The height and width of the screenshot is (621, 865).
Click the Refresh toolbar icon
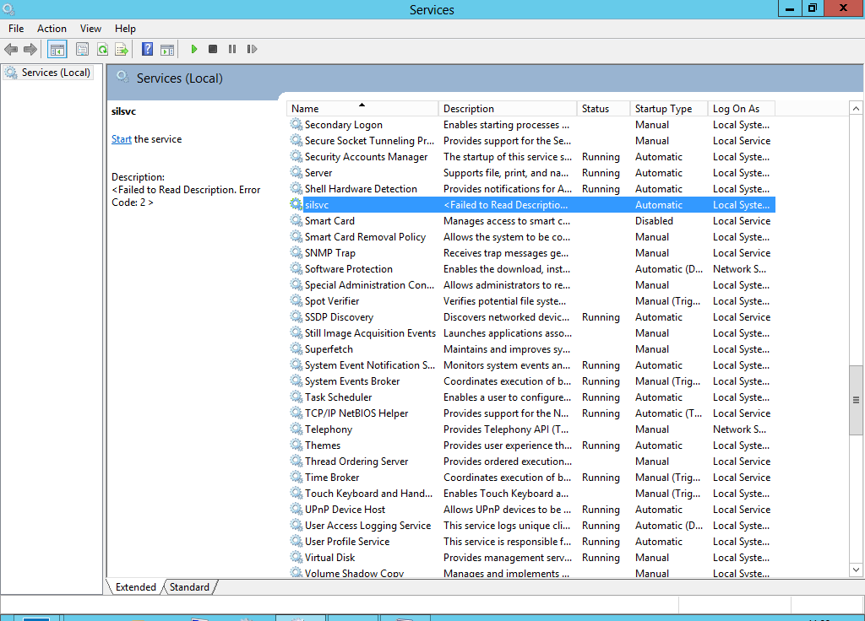(x=102, y=50)
